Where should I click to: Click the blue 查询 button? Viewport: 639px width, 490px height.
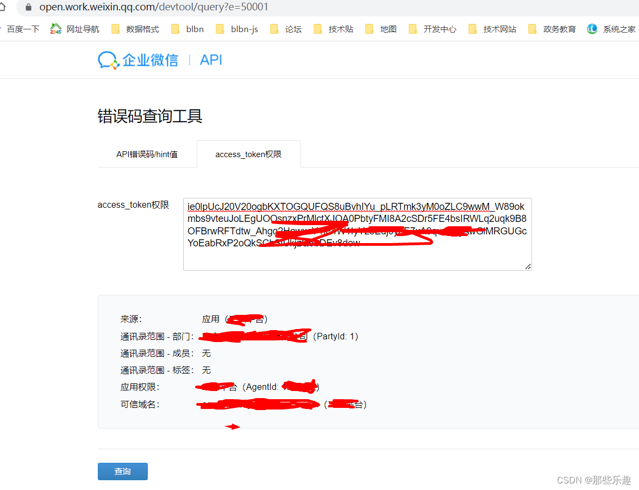122,471
